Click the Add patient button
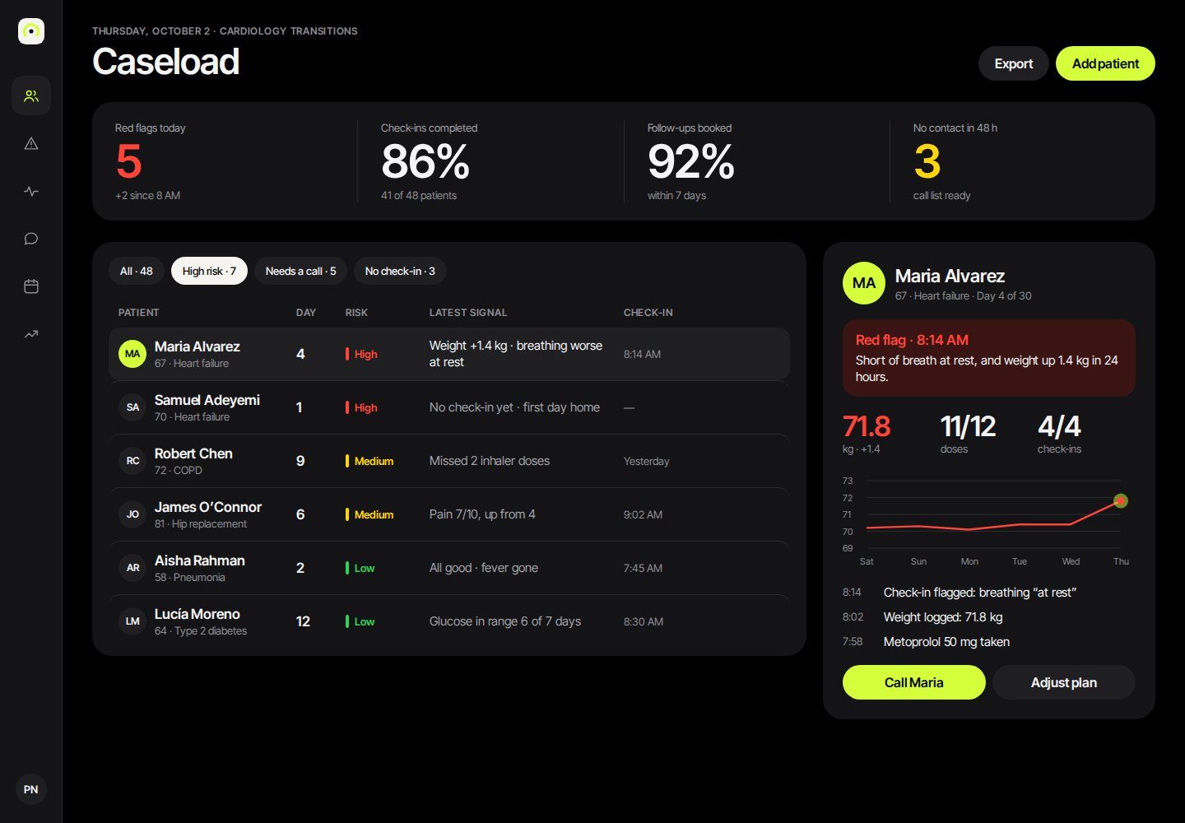This screenshot has width=1185, height=823. tap(1105, 63)
